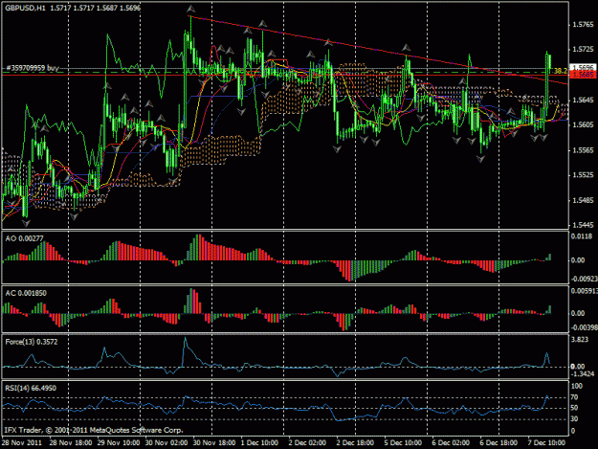Click the highest up-fractal arrow at trendline start
Screen dimensions: 598x449
[x=190, y=10]
